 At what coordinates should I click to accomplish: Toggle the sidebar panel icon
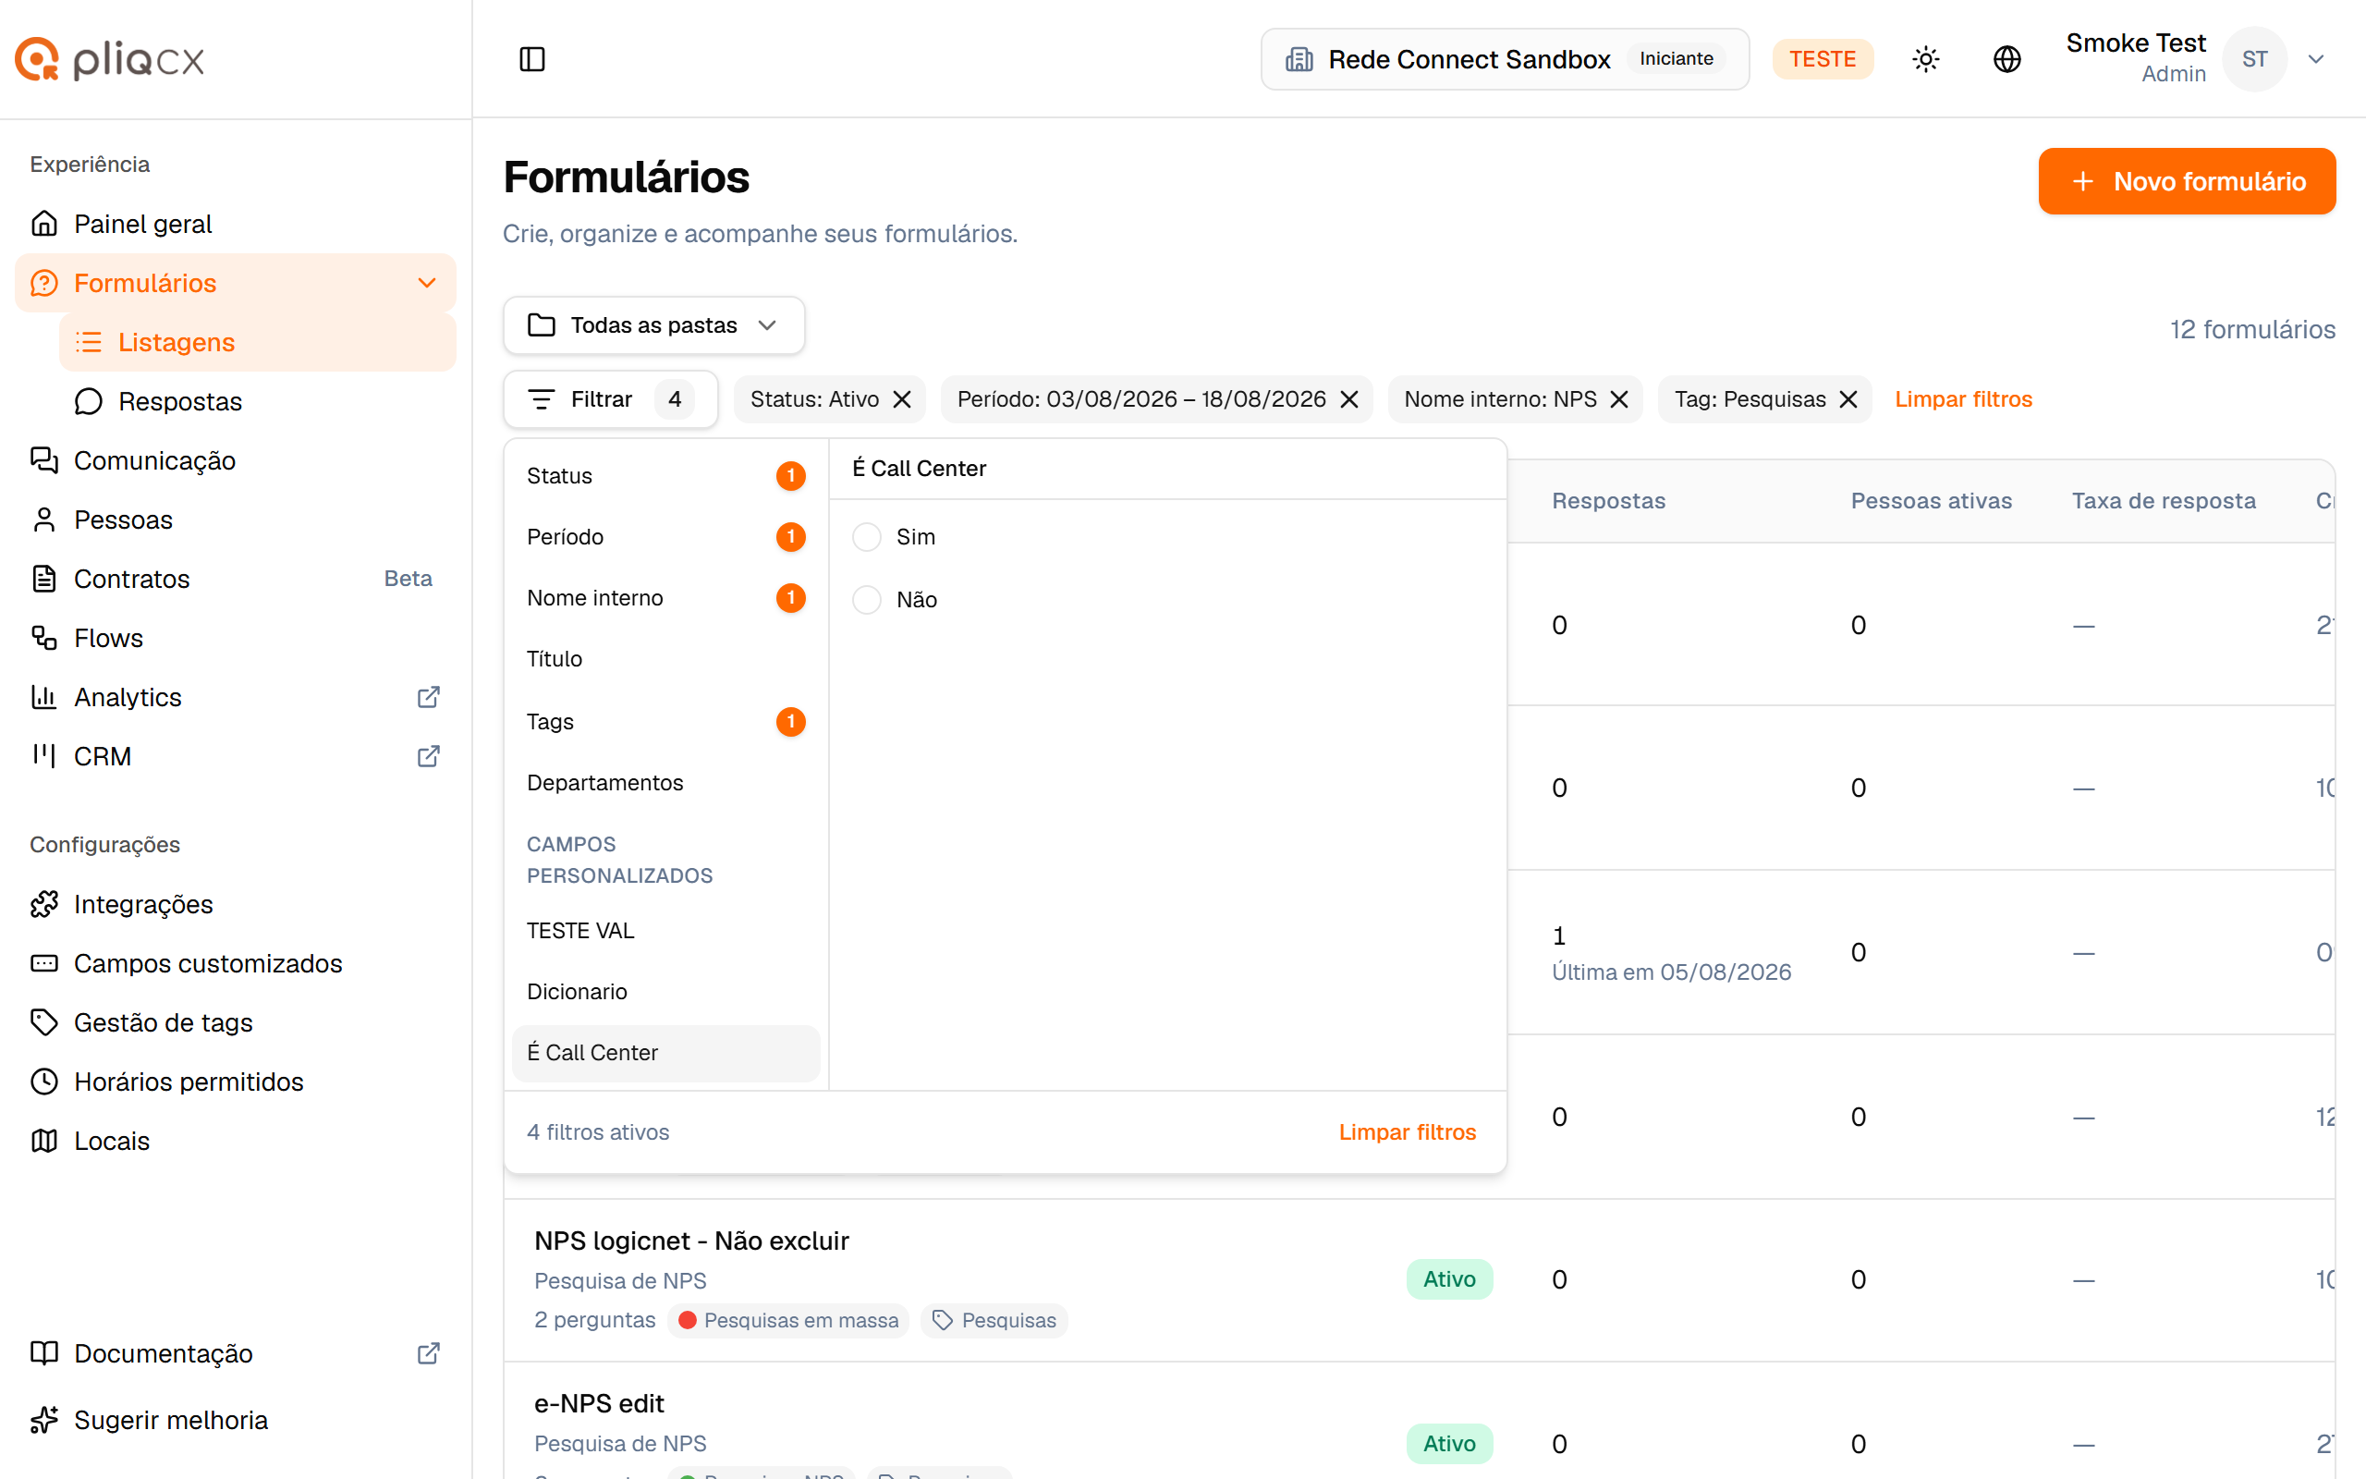click(531, 58)
